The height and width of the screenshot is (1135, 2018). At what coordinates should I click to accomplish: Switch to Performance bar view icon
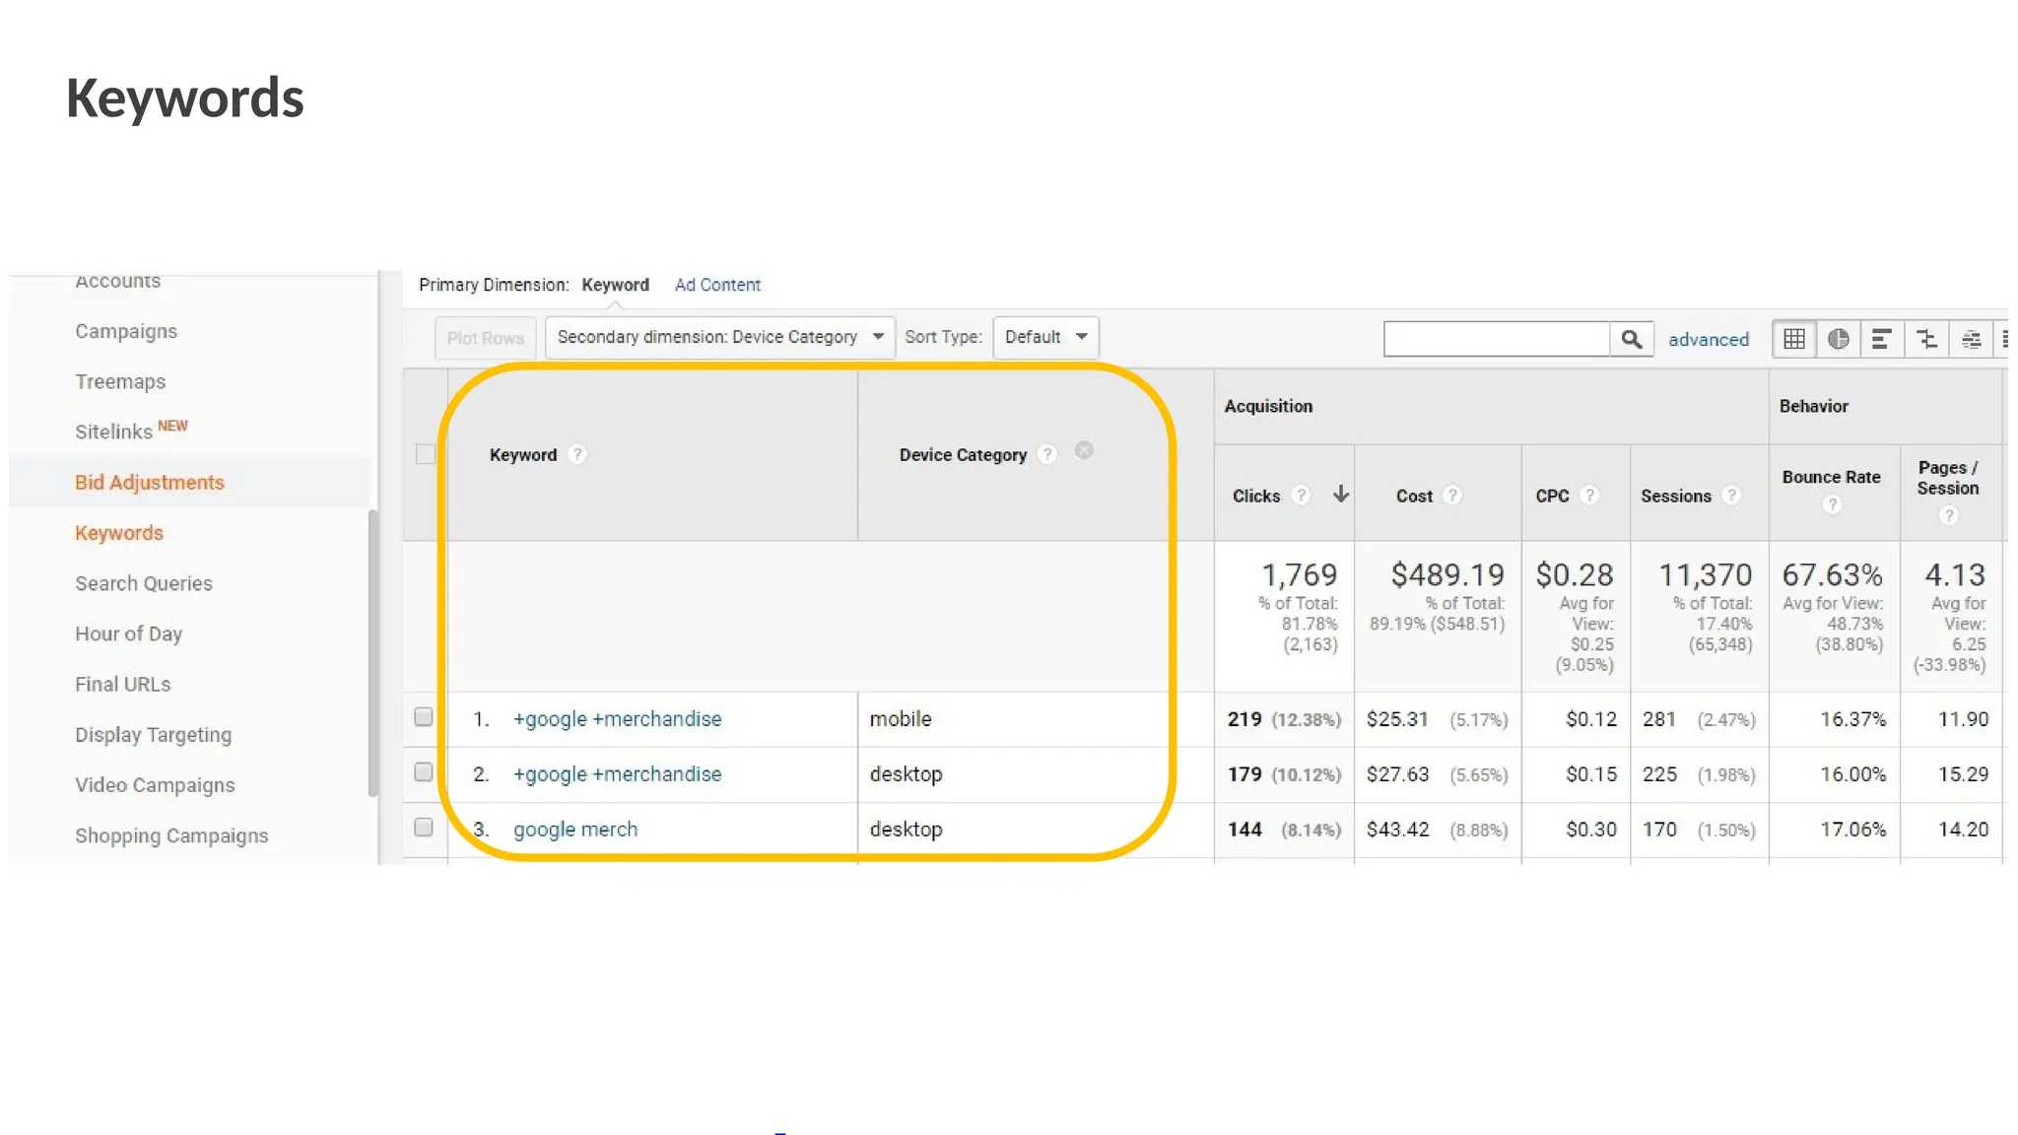tap(1881, 339)
